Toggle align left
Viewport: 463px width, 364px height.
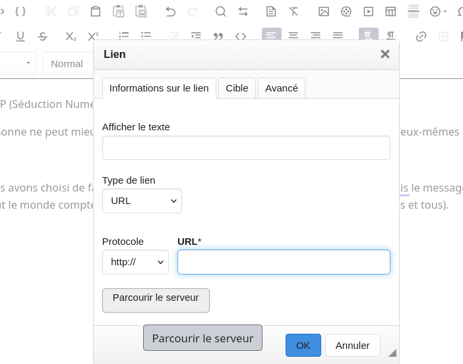pos(271,34)
